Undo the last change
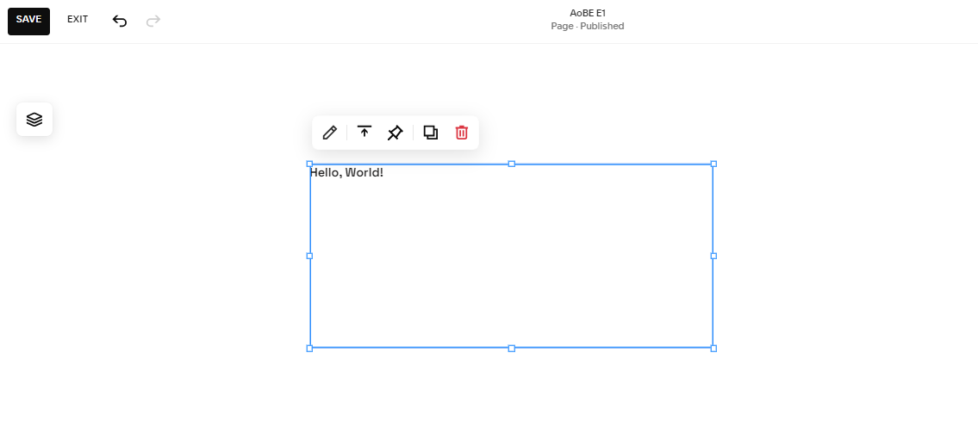The height and width of the screenshot is (421, 978). (x=119, y=22)
